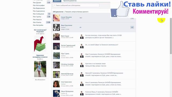Click the sender avatar in Николай's row
This screenshot has width=172, height=97.
[82, 74]
